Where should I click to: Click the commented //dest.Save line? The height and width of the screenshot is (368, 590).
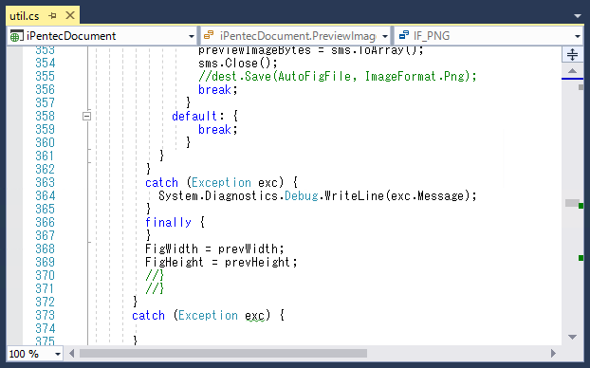point(338,77)
